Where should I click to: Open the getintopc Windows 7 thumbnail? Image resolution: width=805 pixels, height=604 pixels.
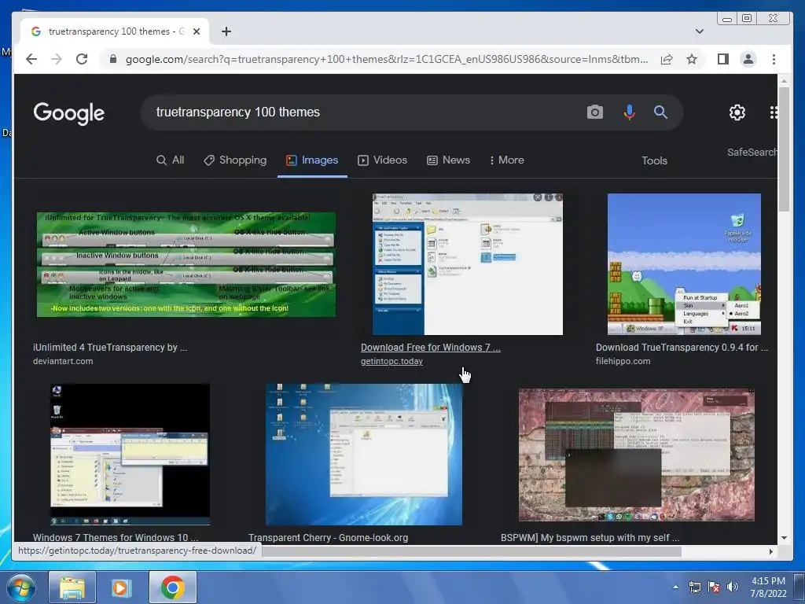(x=468, y=264)
